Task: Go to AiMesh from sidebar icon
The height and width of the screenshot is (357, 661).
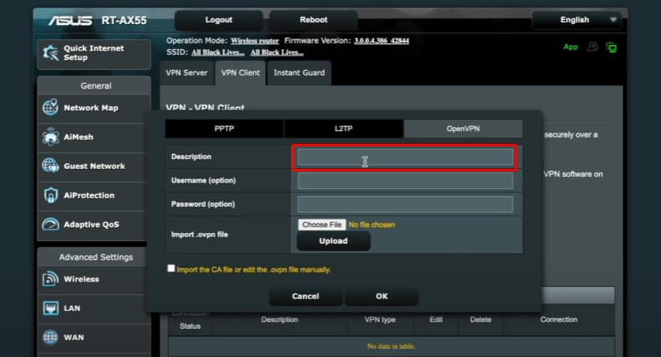Action: click(x=51, y=137)
